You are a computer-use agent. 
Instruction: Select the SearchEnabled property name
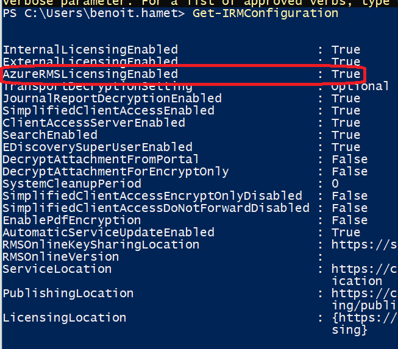click(50, 135)
